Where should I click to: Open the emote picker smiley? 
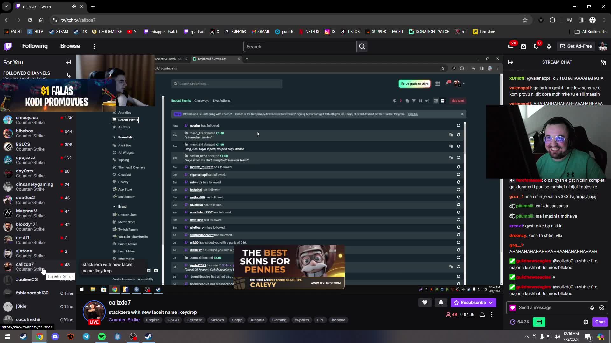(x=601, y=308)
